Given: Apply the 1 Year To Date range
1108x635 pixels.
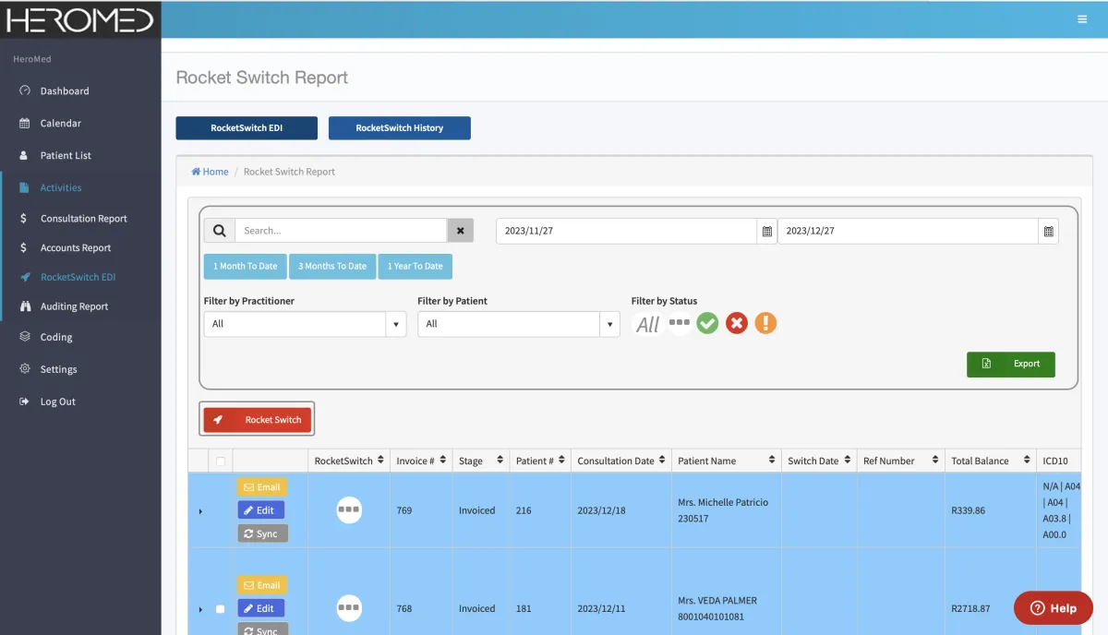Looking at the screenshot, I should tap(415, 267).
